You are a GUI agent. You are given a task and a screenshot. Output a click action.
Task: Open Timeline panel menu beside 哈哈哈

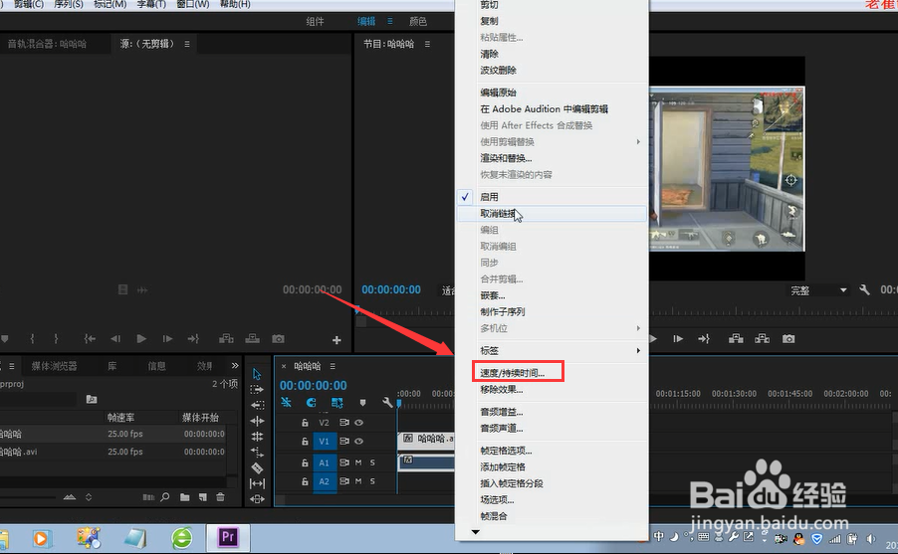[333, 366]
